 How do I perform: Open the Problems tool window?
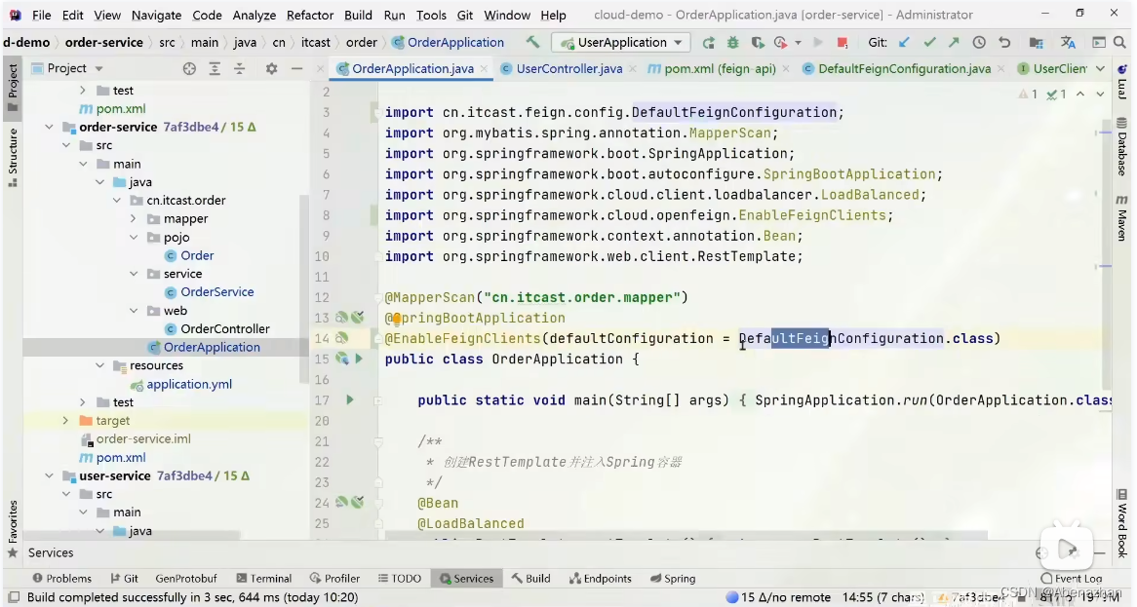(x=62, y=578)
